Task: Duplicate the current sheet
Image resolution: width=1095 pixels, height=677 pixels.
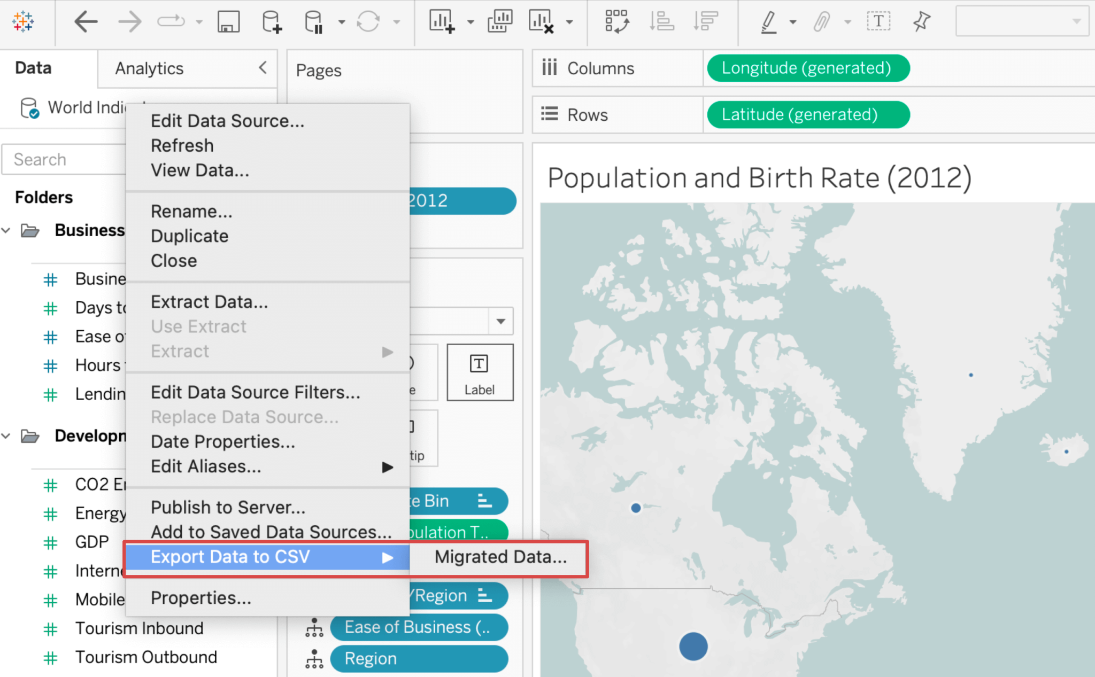Action: click(499, 21)
